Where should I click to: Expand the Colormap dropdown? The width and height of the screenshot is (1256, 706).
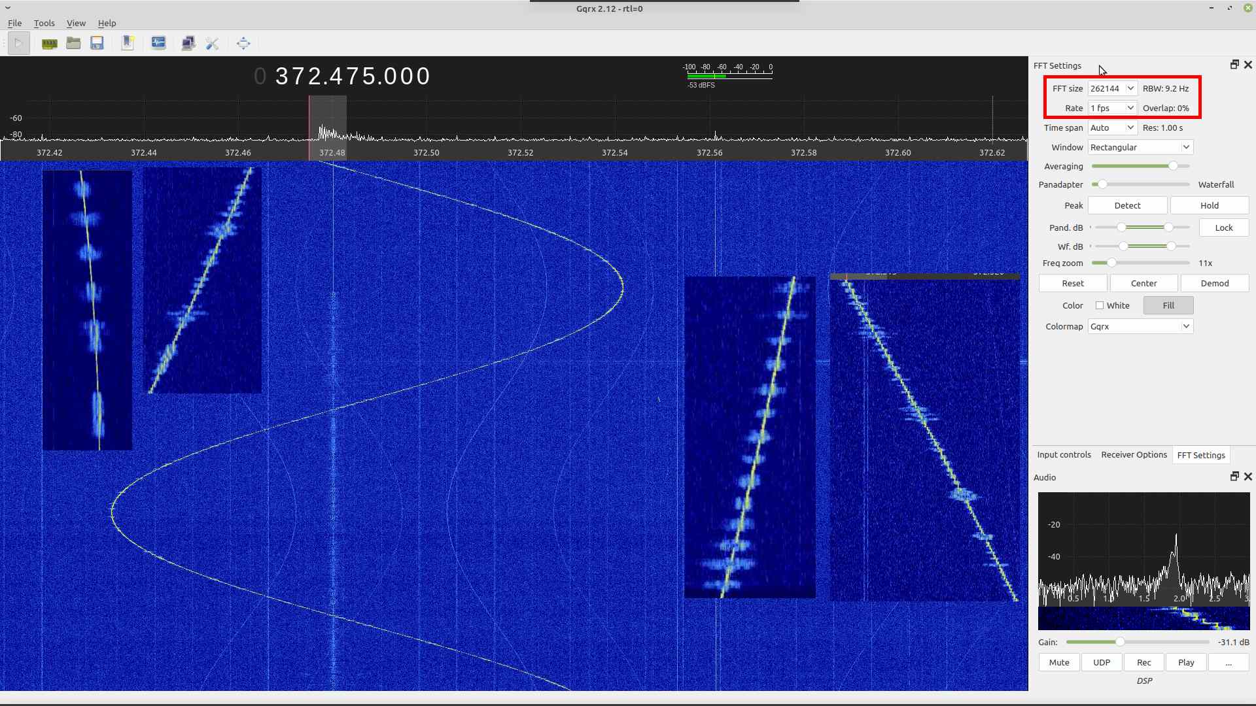(x=1140, y=326)
